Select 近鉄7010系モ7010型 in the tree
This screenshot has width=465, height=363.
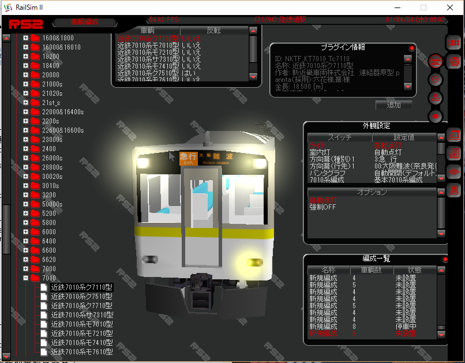pyautogui.click(x=82, y=324)
